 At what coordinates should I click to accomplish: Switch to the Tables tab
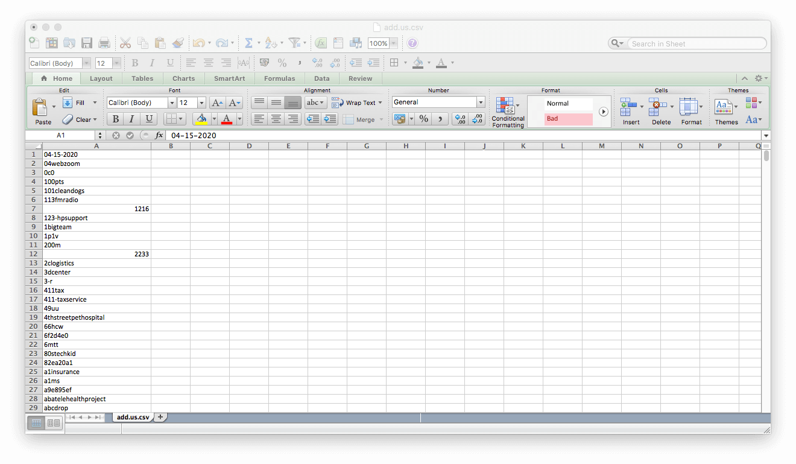[142, 78]
